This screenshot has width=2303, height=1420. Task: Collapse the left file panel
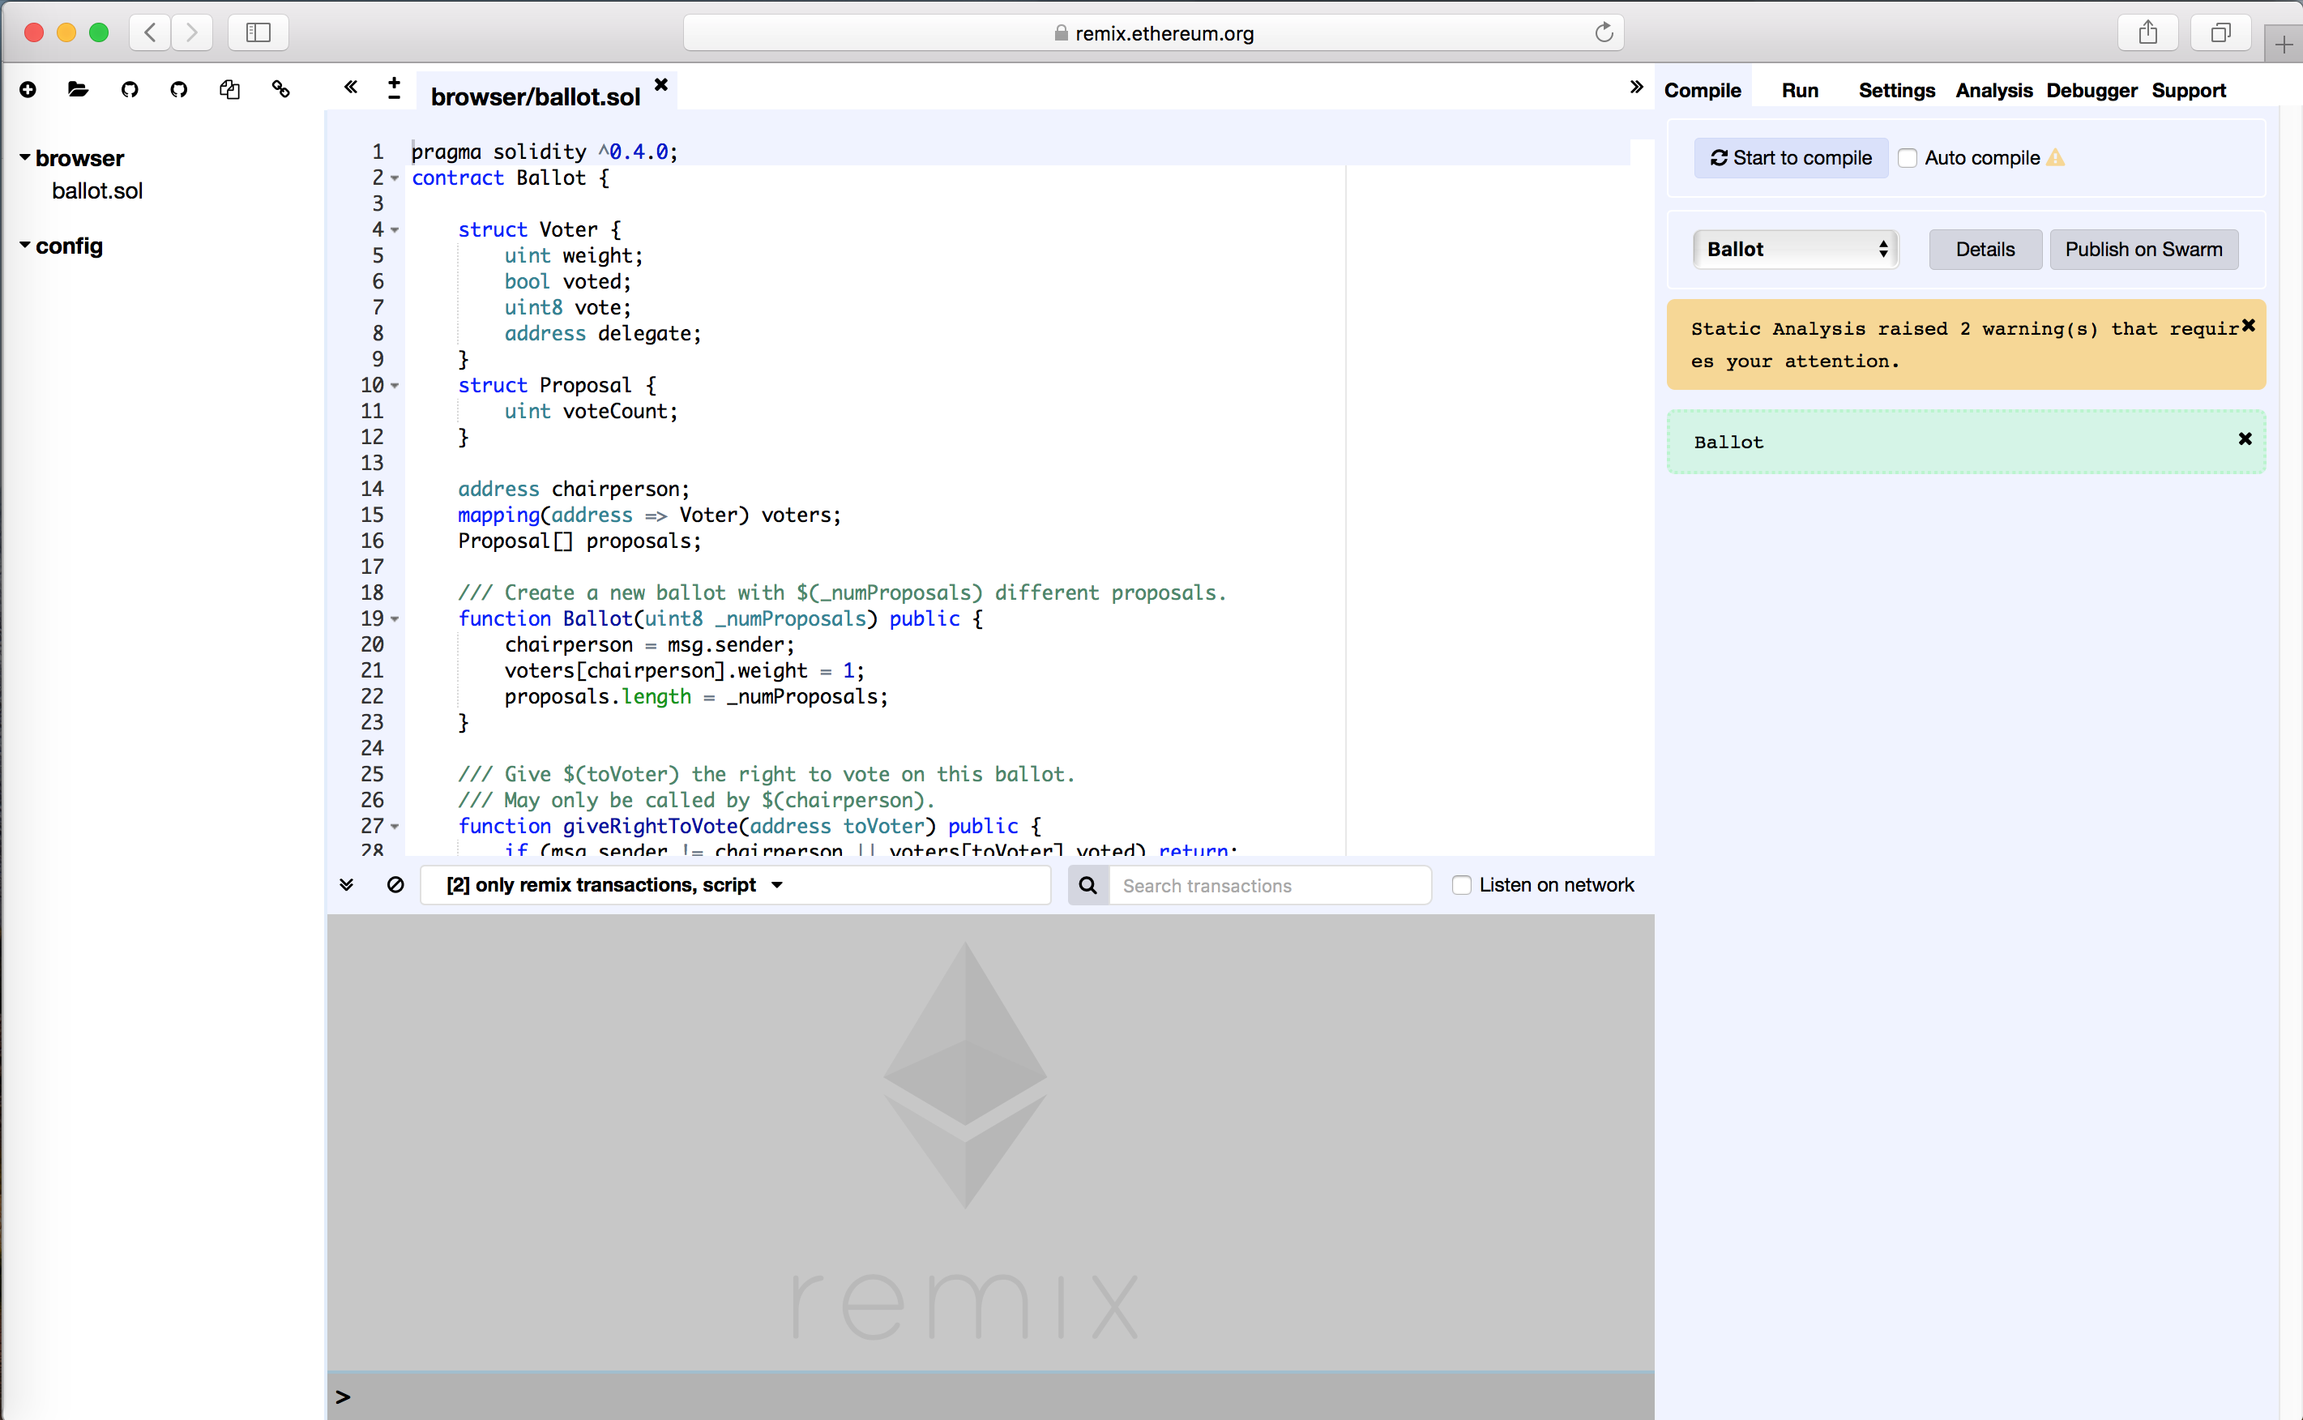click(x=350, y=88)
